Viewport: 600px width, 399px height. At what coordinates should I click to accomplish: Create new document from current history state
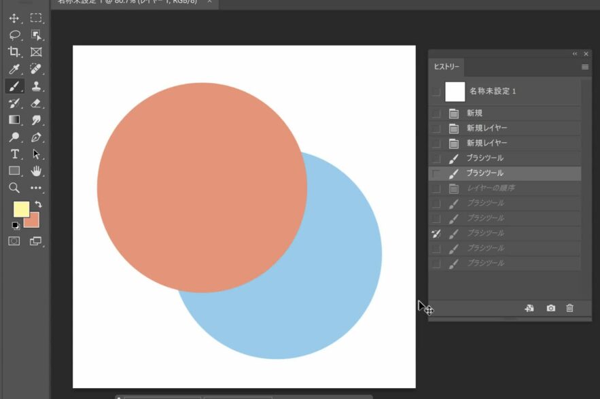[529, 308]
